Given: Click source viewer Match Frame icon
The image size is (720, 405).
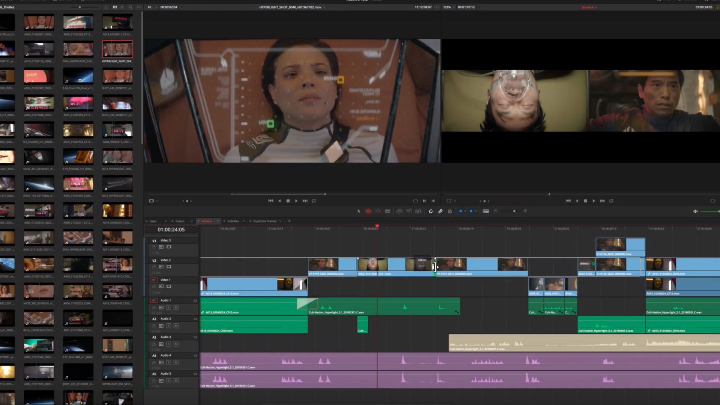Looking at the screenshot, I should [x=415, y=201].
